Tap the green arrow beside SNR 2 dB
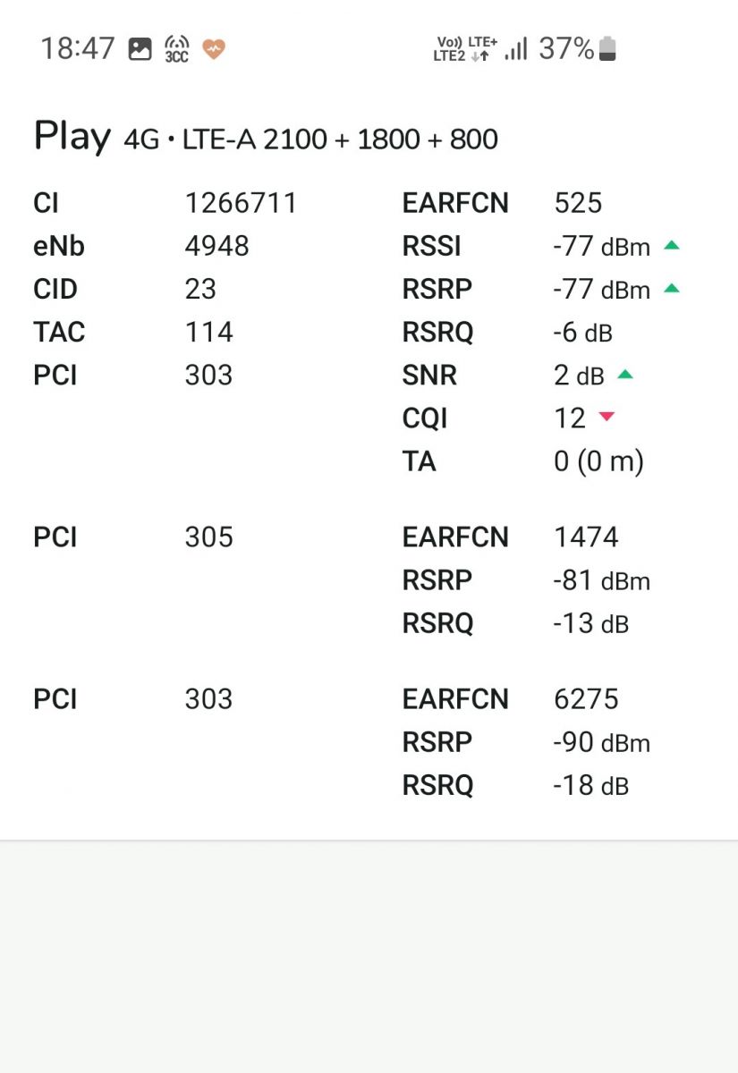This screenshot has height=1073, width=738. [625, 375]
